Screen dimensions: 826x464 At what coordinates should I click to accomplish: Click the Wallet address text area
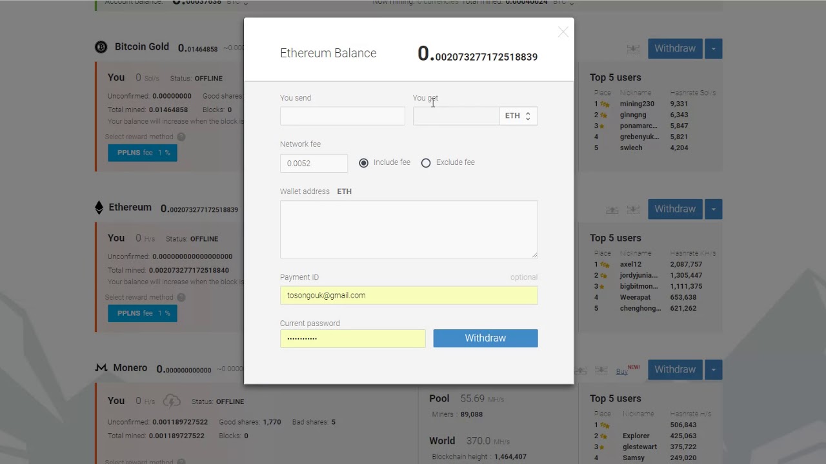(x=408, y=229)
